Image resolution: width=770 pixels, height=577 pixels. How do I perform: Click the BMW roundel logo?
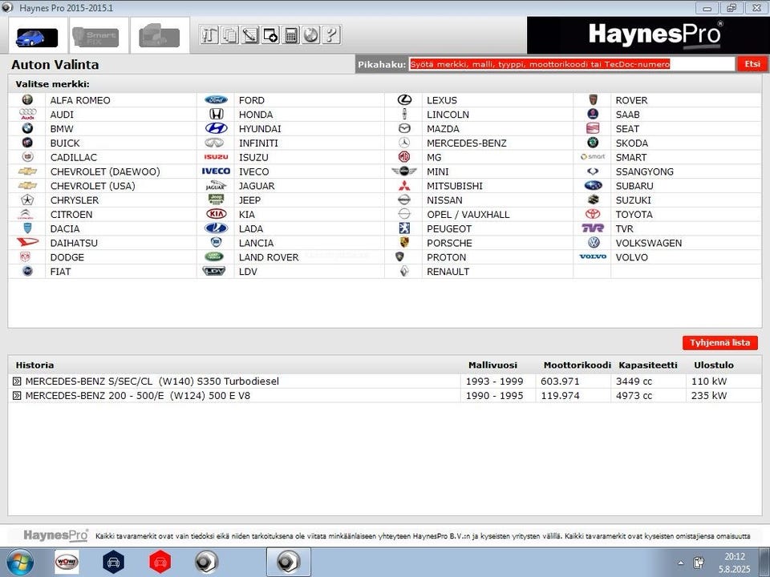pos(27,128)
